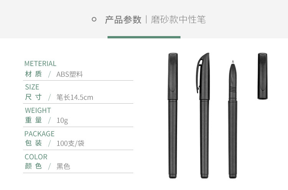
Task: Click the 笔长14.5cm size value
Action: point(75,97)
